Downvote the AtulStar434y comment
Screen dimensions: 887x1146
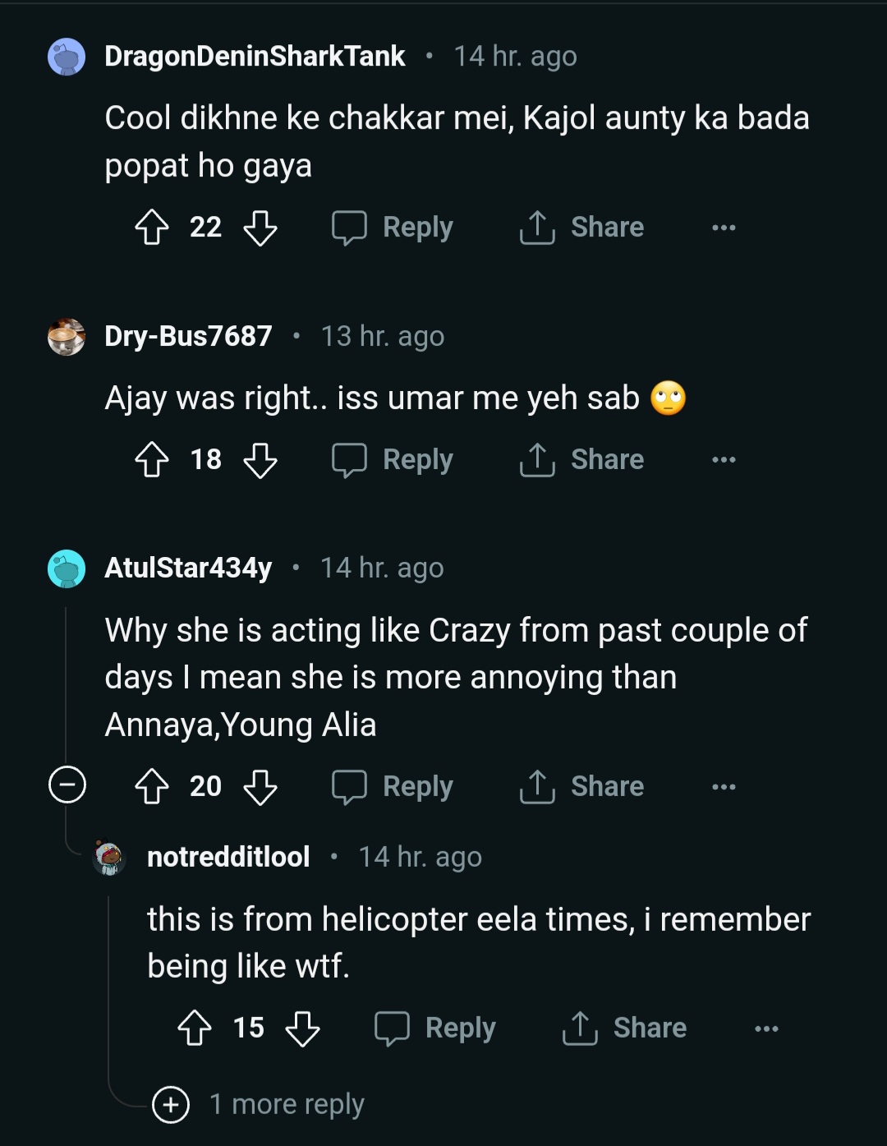[260, 787]
